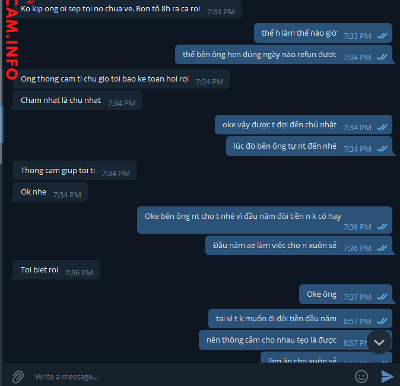
Task: Click message 'Toi biet roi'
Action: [x=56, y=269]
